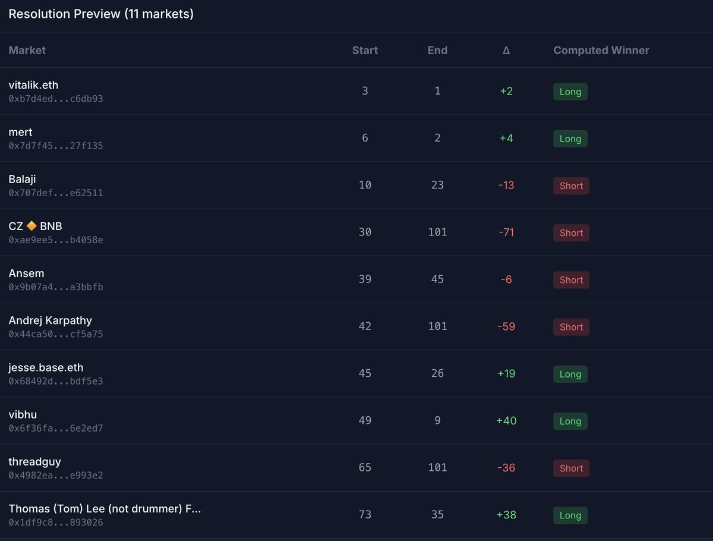The width and height of the screenshot is (713, 541).
Task: Click the Resolution Preview (11 markets) title
Action: [101, 14]
